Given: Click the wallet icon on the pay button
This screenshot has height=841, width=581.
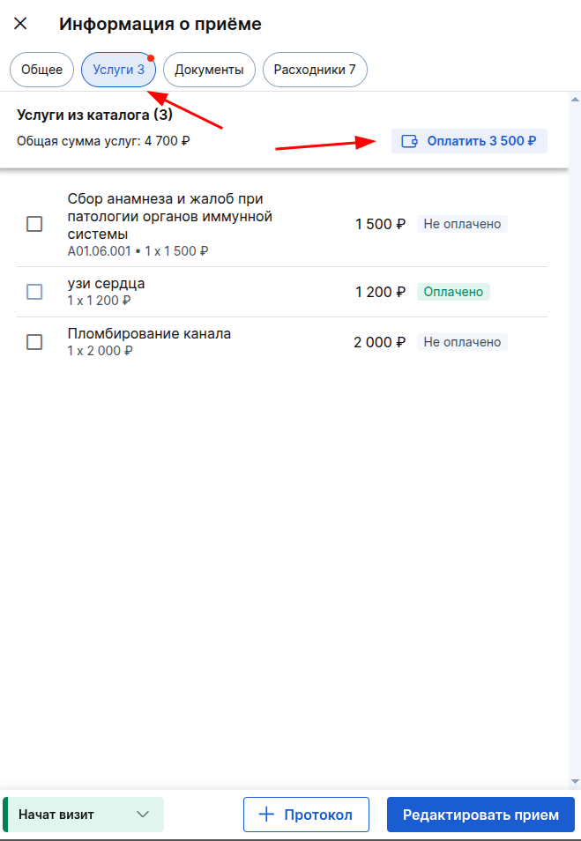Looking at the screenshot, I should click(x=410, y=141).
